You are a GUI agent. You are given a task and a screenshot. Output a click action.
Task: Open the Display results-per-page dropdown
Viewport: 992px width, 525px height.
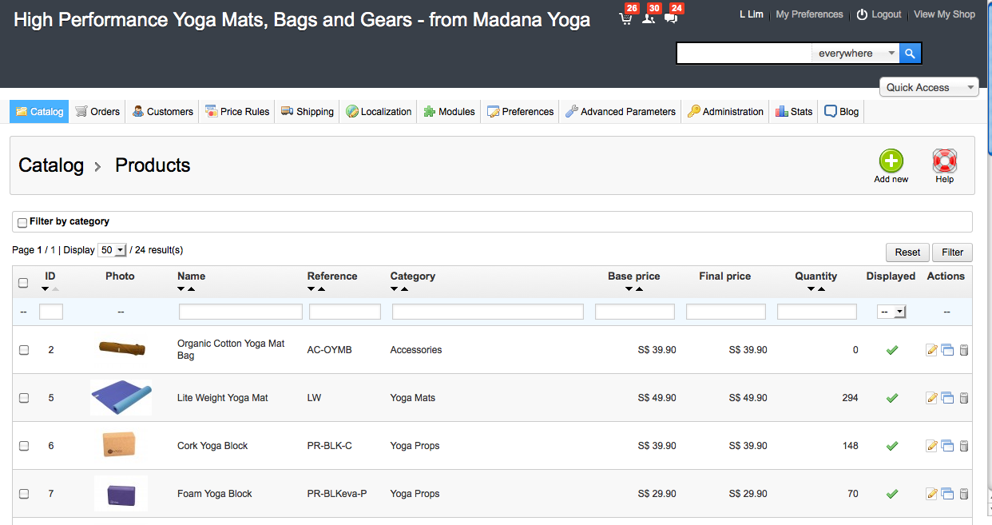[x=112, y=250]
